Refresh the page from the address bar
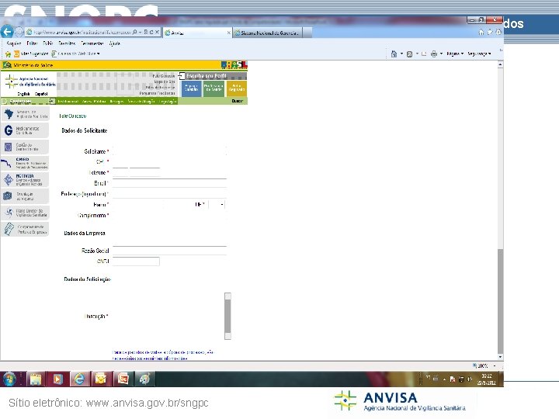The height and width of the screenshot is (419, 559). 151,32
